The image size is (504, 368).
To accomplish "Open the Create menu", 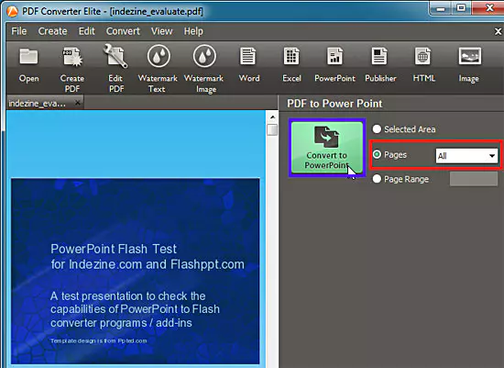I will click(52, 31).
